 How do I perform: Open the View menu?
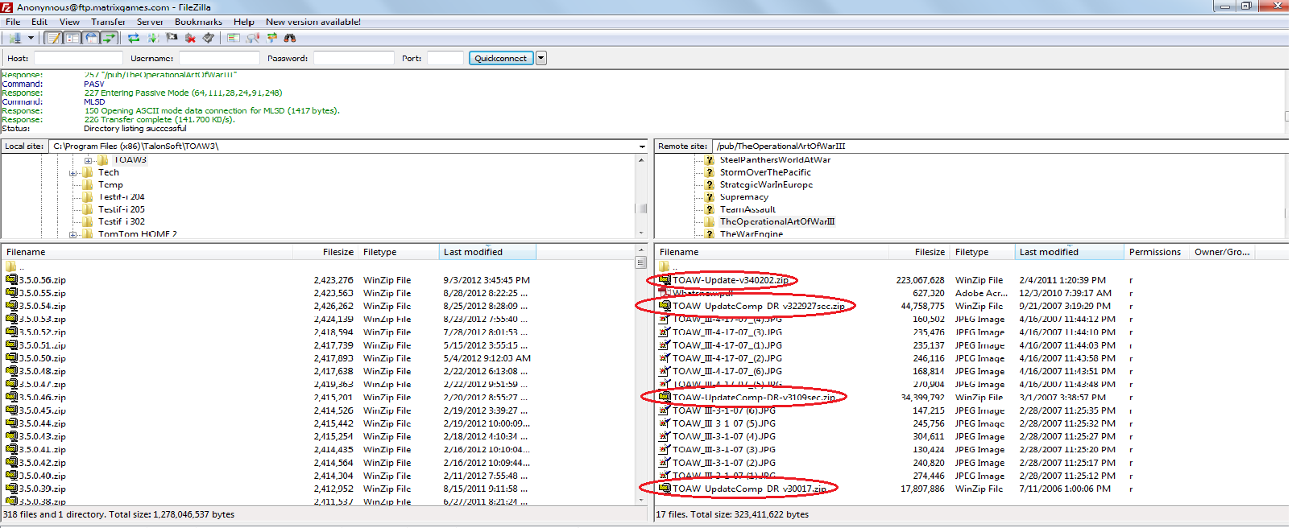69,22
